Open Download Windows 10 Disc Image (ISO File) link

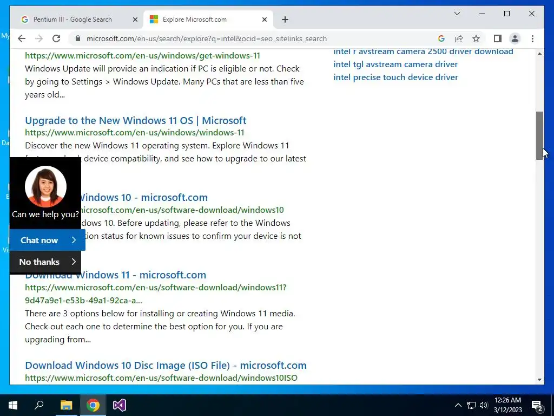point(166,365)
